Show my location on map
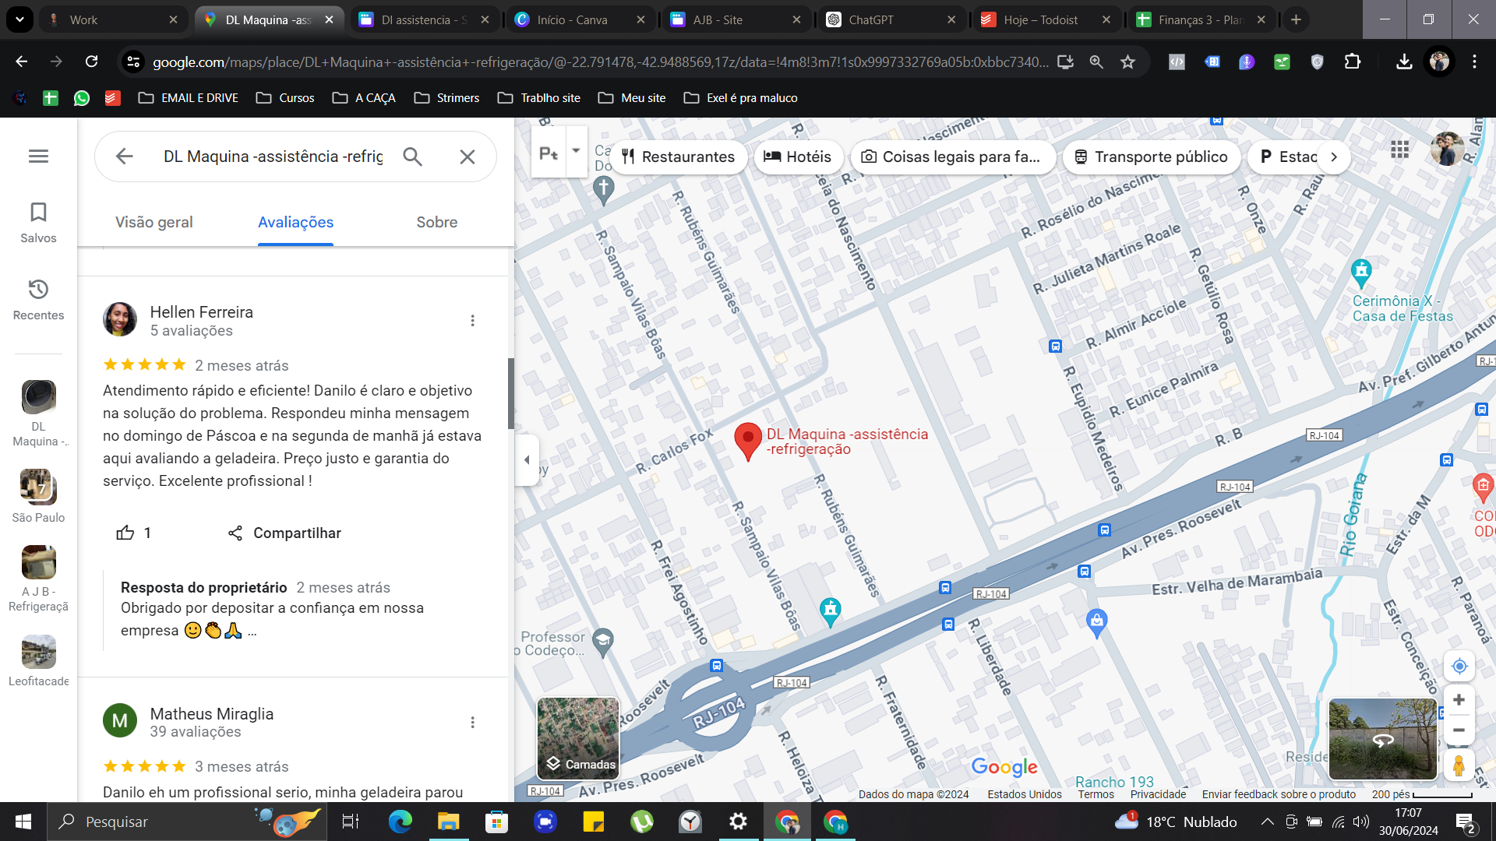Screen dimensions: 1496x841 (x=1459, y=667)
